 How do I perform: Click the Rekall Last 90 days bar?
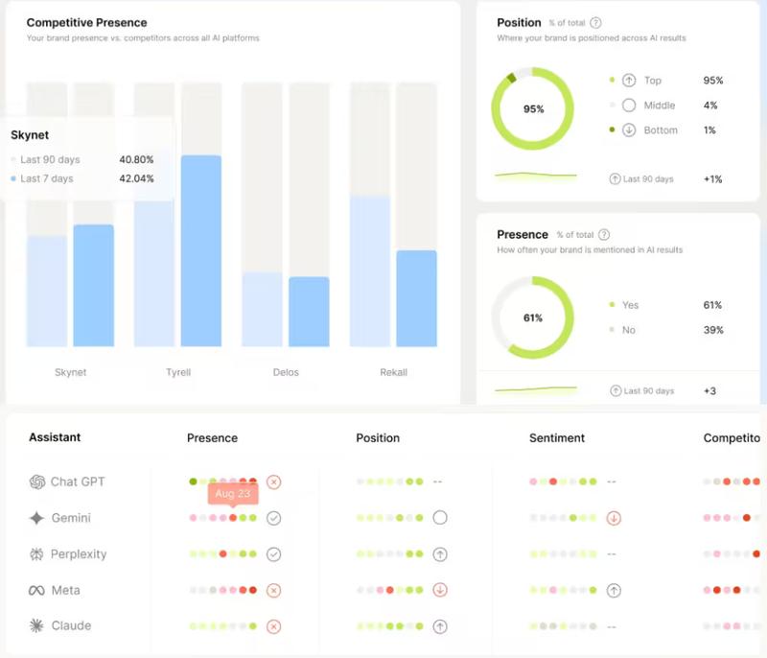coord(370,271)
